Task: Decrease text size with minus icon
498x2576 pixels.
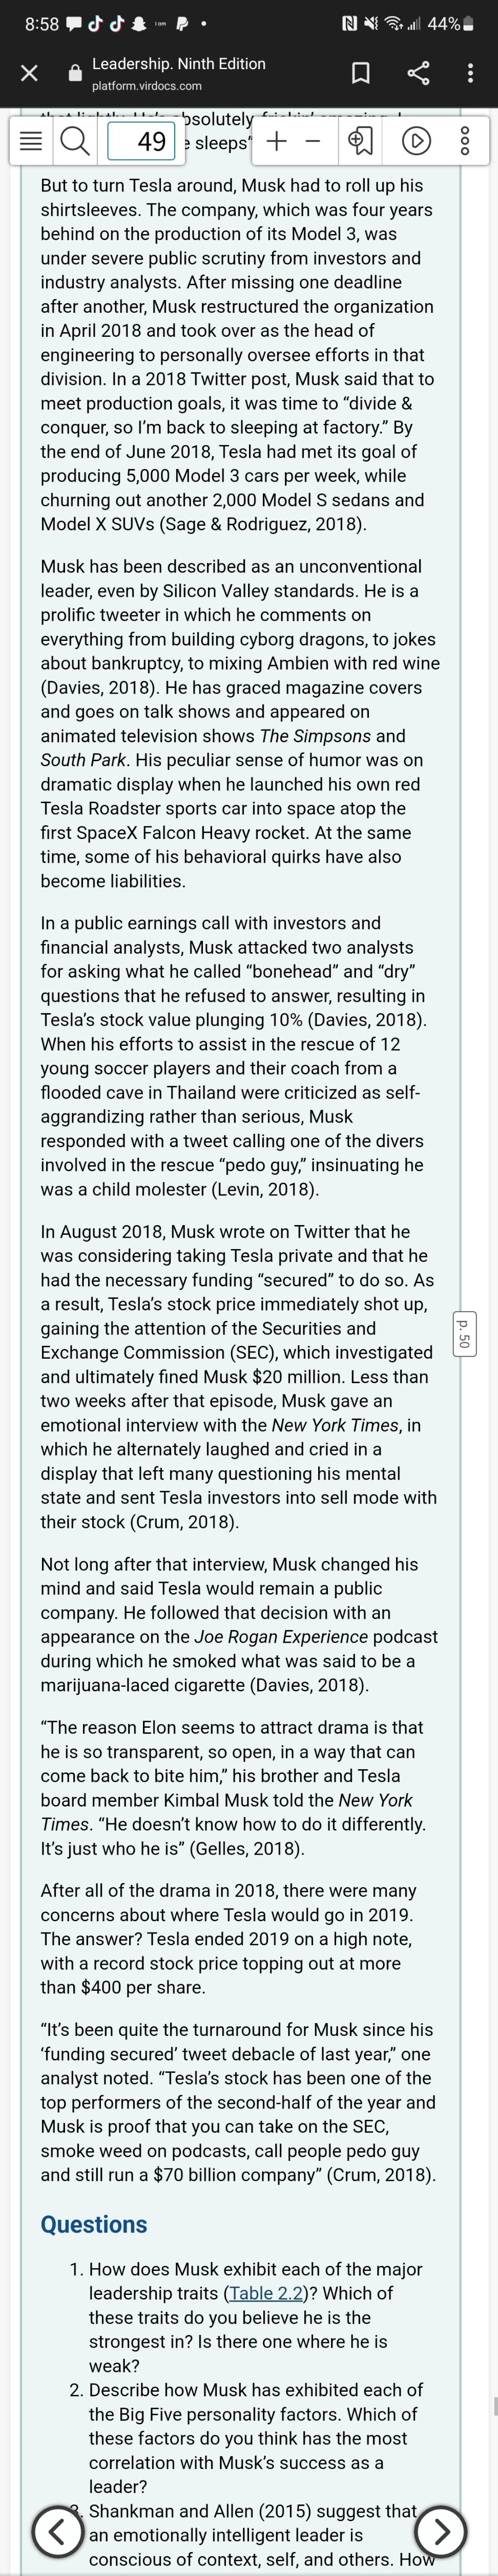Action: (x=313, y=141)
